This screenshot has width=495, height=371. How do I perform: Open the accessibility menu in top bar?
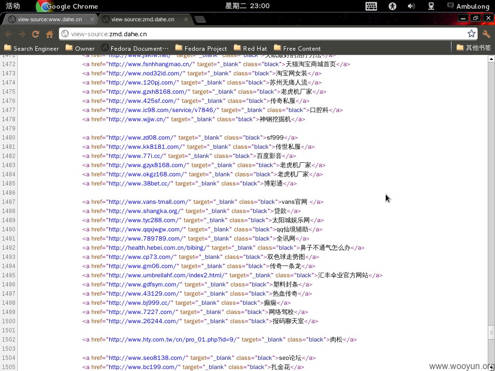[392, 6]
